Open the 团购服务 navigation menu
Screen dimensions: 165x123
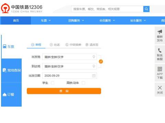[76, 20]
